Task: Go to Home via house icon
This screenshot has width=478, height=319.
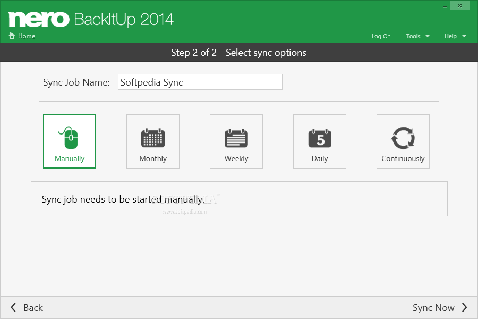Action: (x=22, y=36)
